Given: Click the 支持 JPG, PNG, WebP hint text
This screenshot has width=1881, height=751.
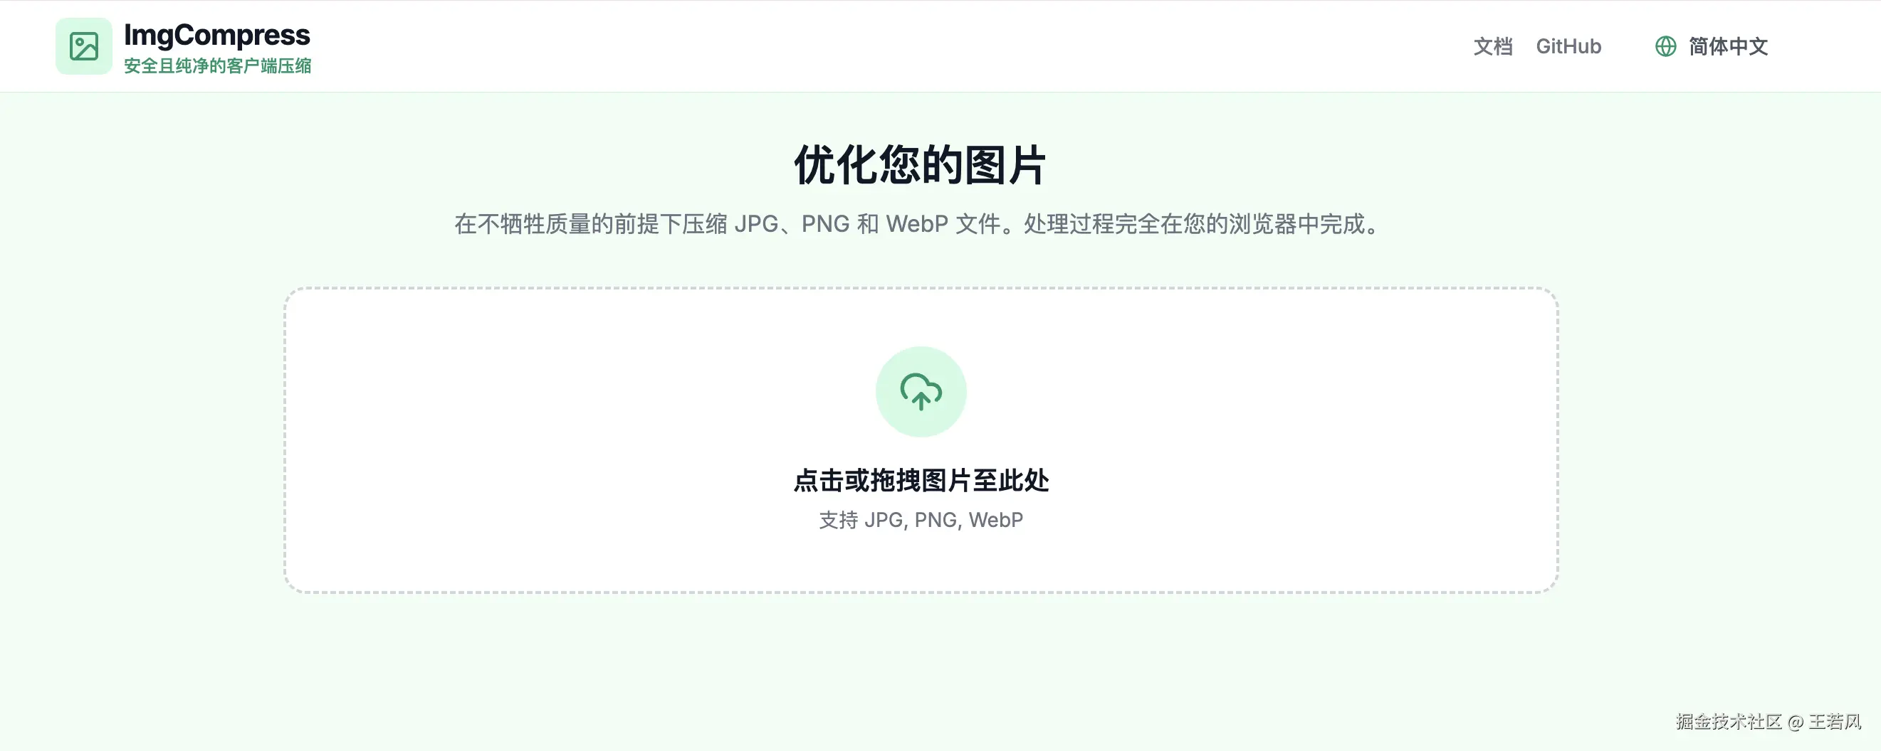Looking at the screenshot, I should click(921, 520).
